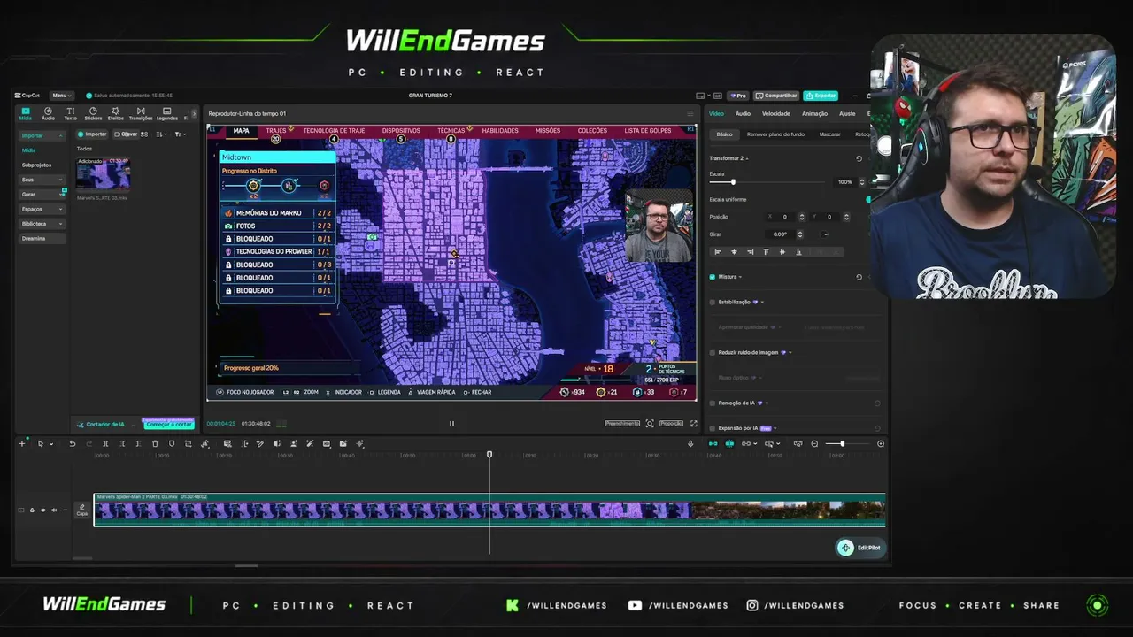Screen dimensions: 1133x637
Task: Click the Compartilhar button
Action: pyautogui.click(x=776, y=96)
